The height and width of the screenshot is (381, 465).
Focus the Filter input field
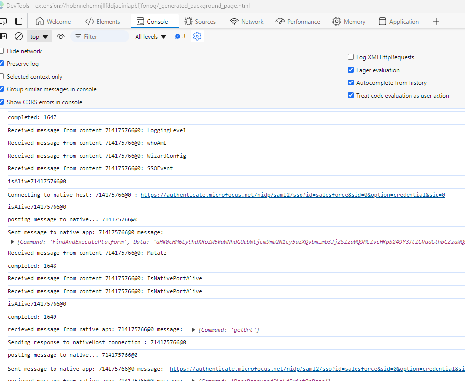pyautogui.click(x=100, y=37)
